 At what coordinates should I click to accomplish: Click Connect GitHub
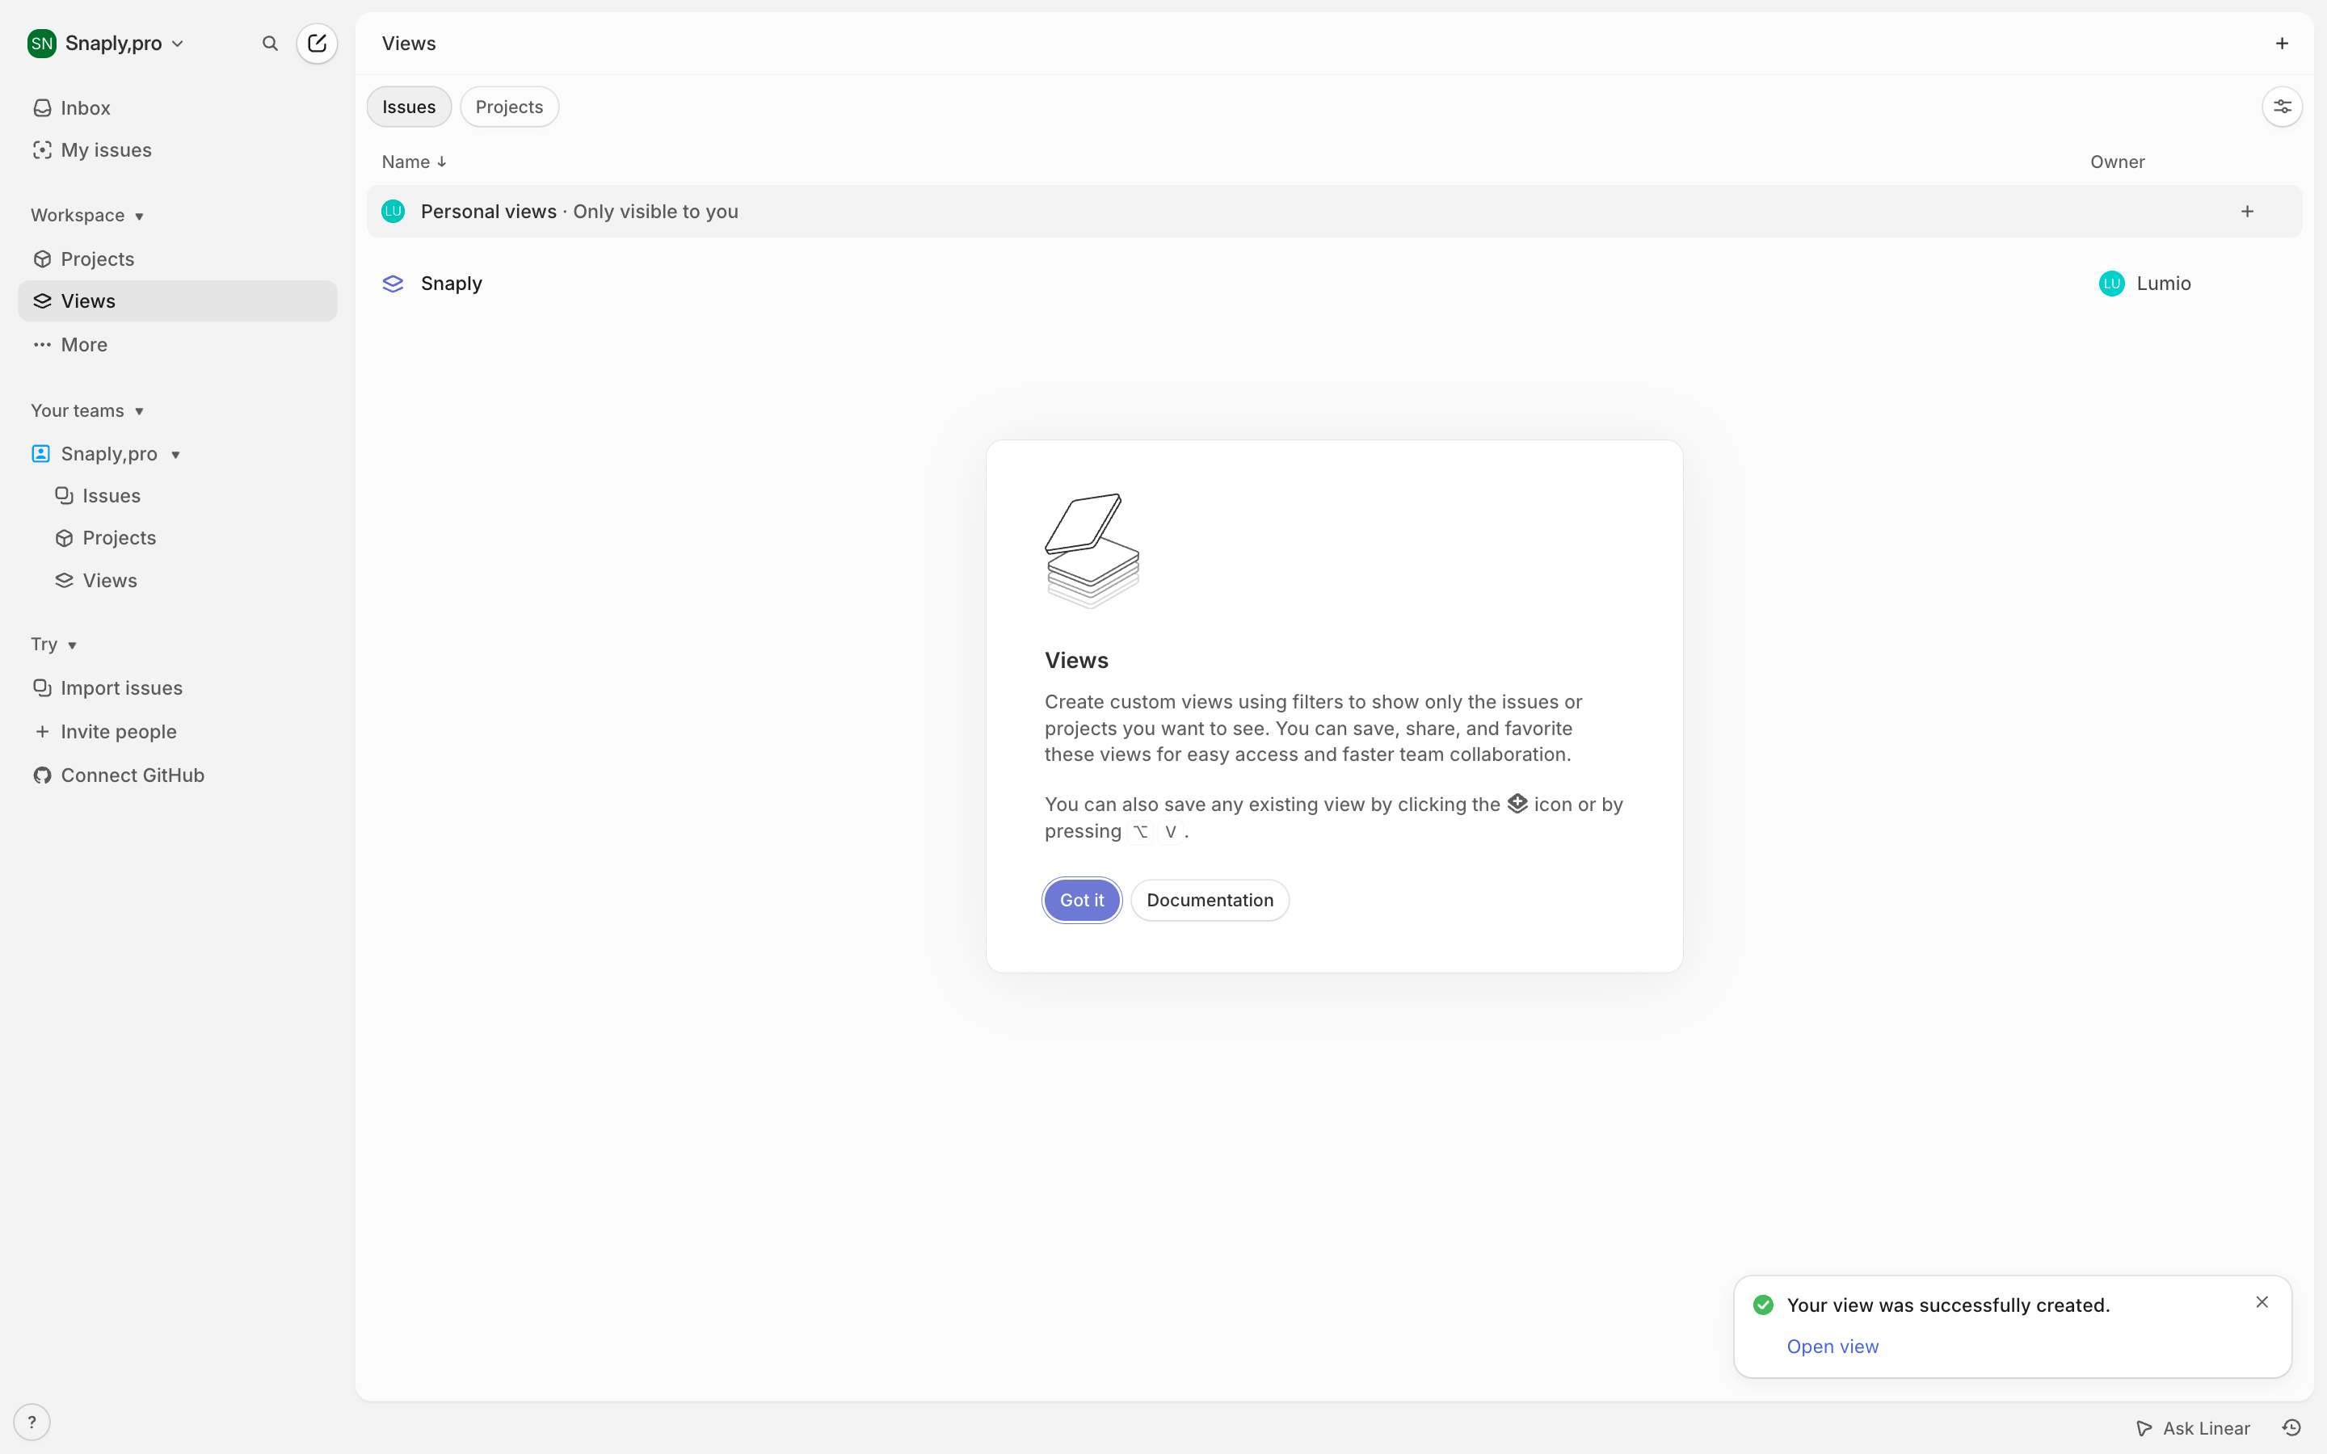point(177,775)
